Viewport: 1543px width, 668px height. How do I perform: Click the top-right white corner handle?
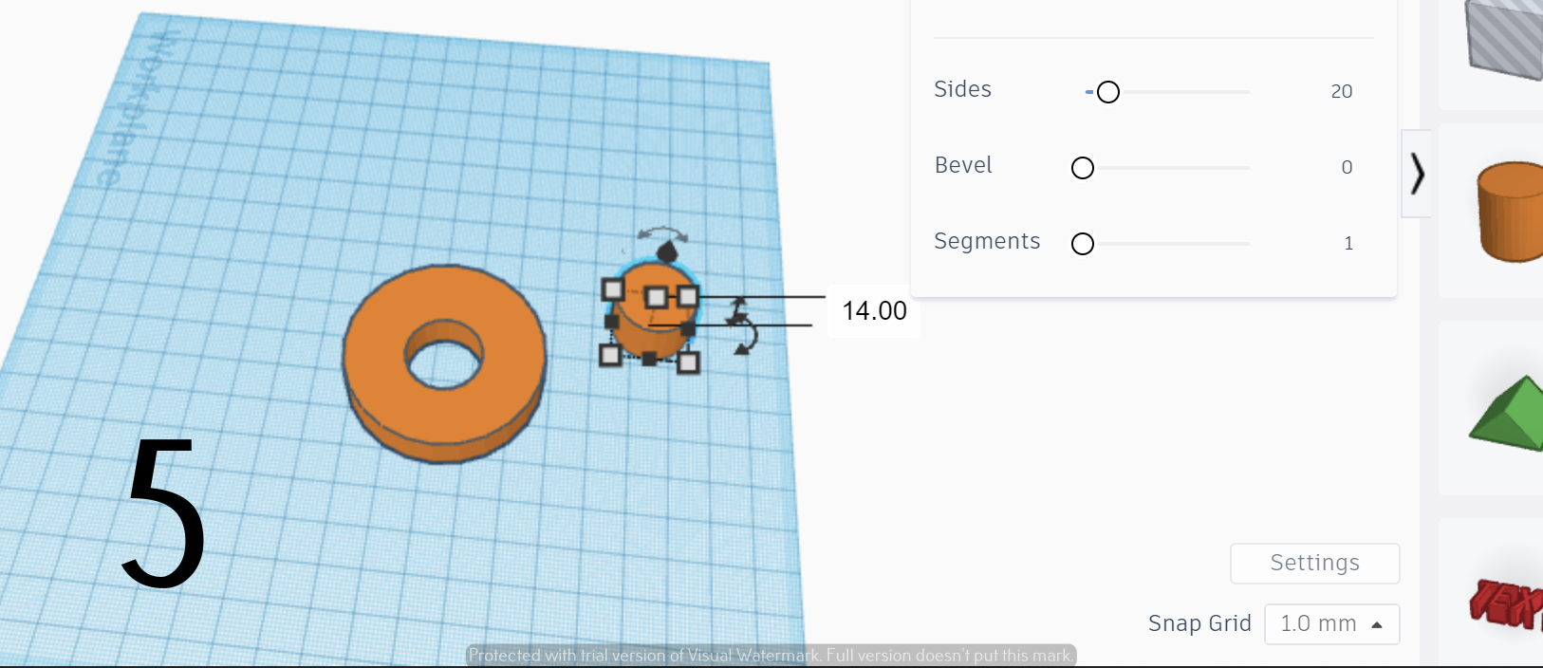(688, 296)
